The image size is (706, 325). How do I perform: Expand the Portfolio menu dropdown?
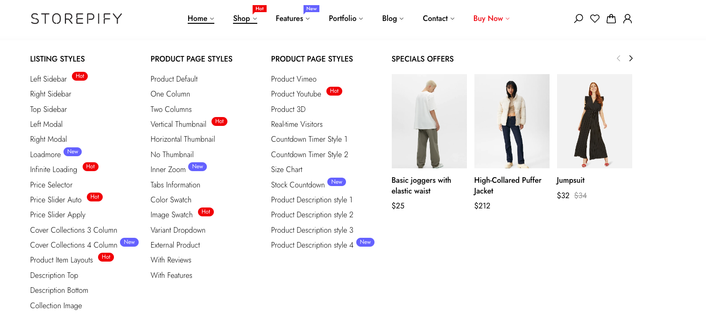coord(346,19)
